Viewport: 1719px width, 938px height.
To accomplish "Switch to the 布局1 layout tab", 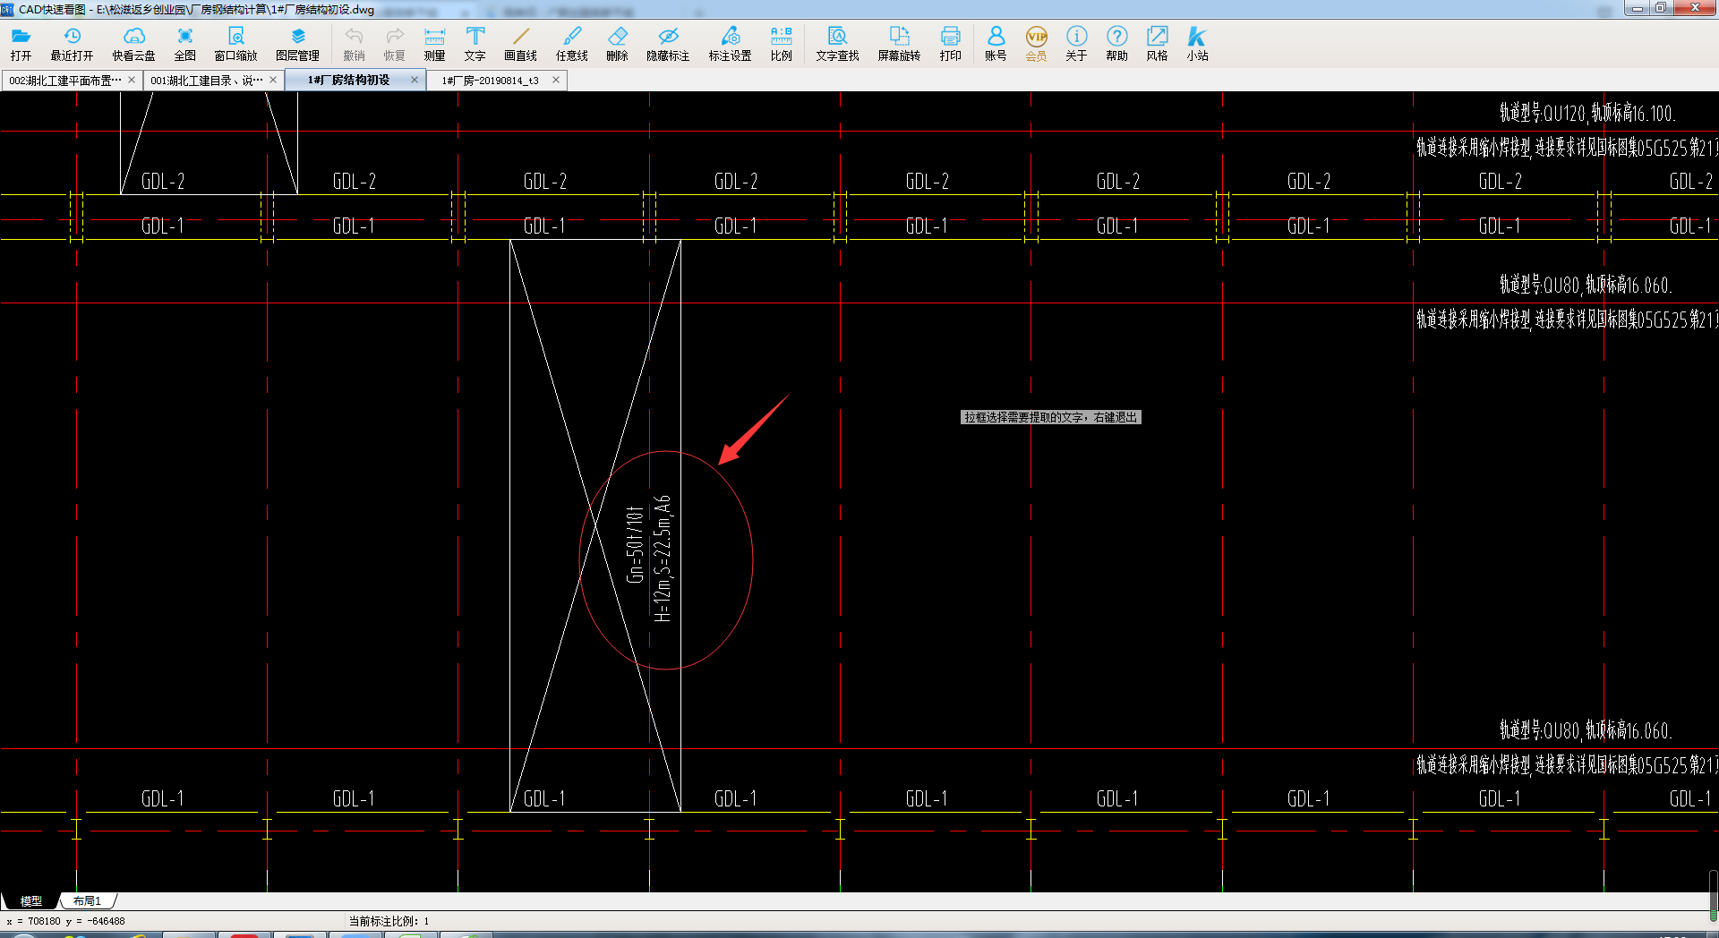I will tap(87, 901).
